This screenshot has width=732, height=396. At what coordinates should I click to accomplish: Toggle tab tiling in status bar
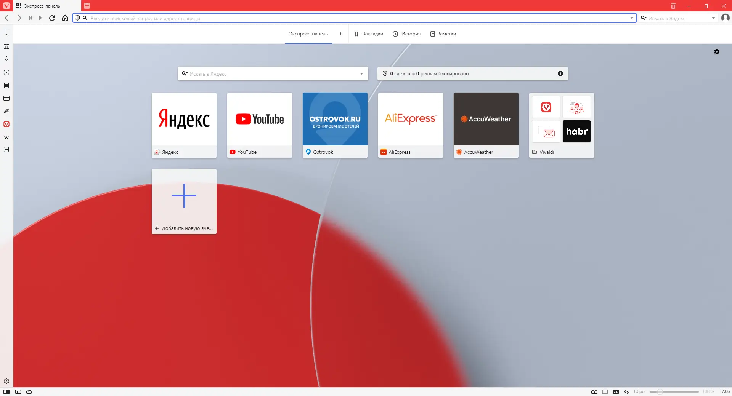pyautogui.click(x=18, y=391)
